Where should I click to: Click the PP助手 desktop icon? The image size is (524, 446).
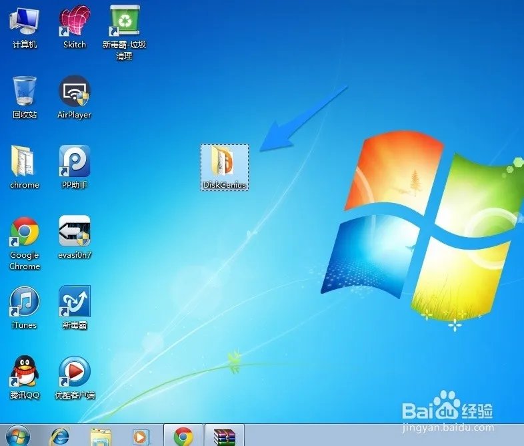pyautogui.click(x=75, y=162)
